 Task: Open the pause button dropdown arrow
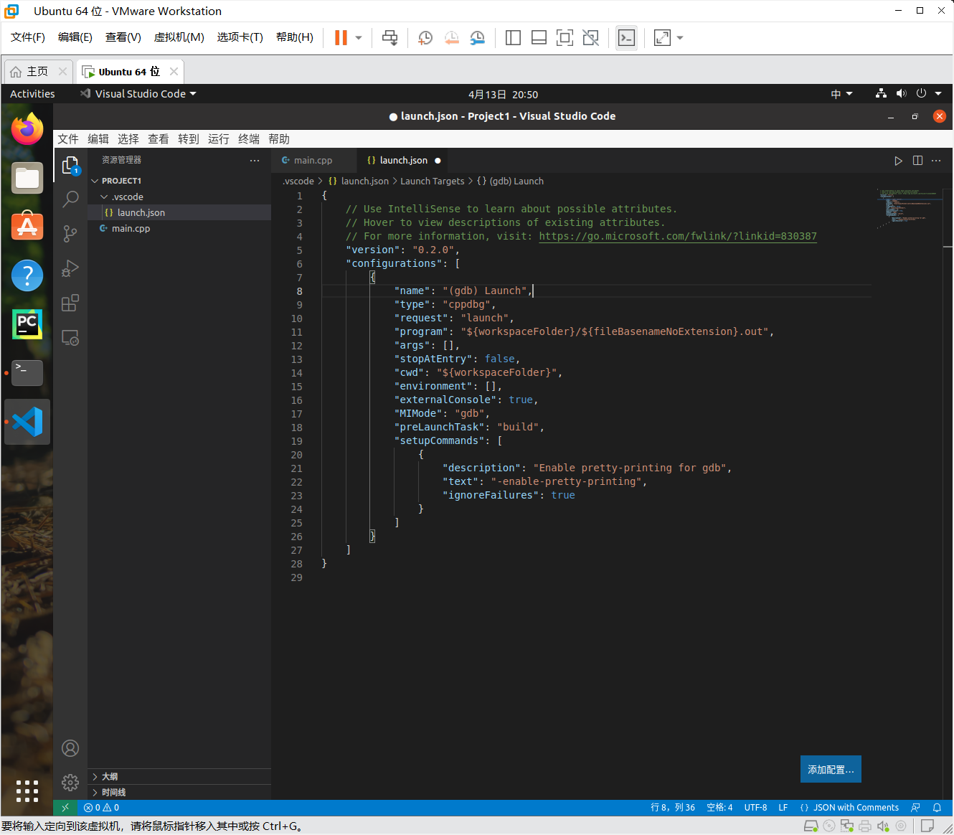tap(359, 38)
